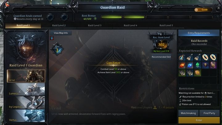Click the Matchmaking button

point(188,113)
